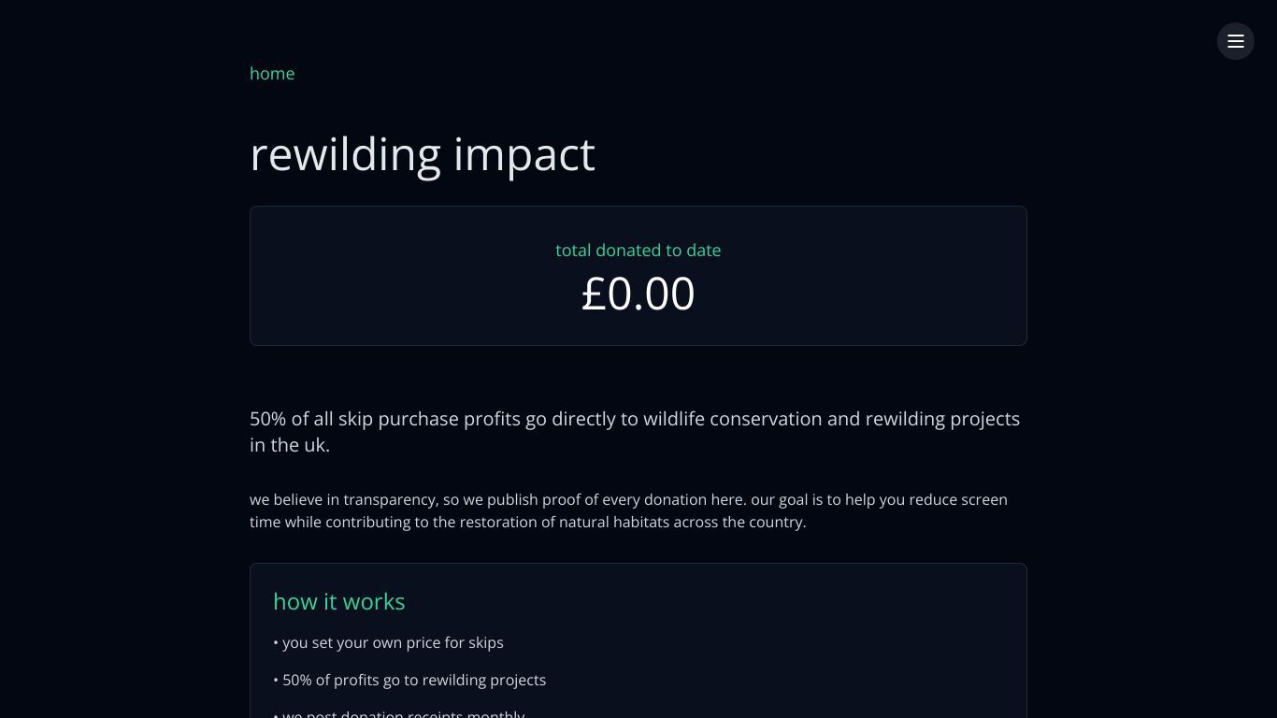The image size is (1277, 718).
Task: Click the 'we post donation receipts monthly' bullet
Action: pyautogui.click(x=399, y=713)
